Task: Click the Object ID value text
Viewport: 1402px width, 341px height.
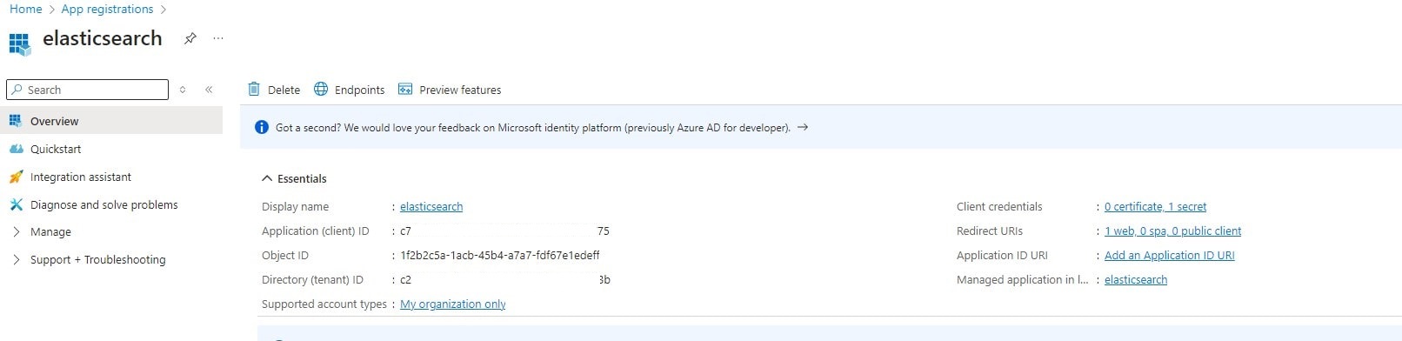Action: tap(500, 255)
